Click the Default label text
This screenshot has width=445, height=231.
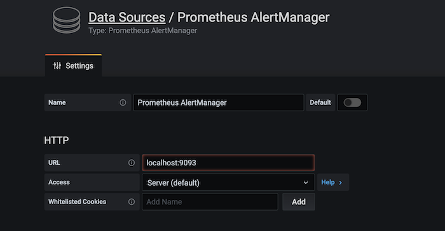coord(320,102)
